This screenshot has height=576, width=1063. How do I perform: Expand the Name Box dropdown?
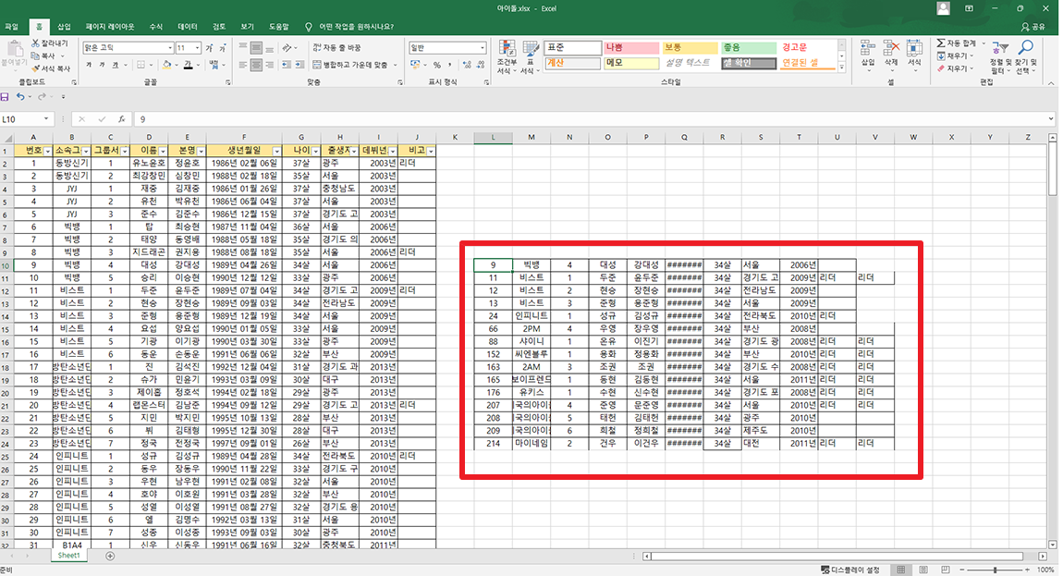[46, 119]
